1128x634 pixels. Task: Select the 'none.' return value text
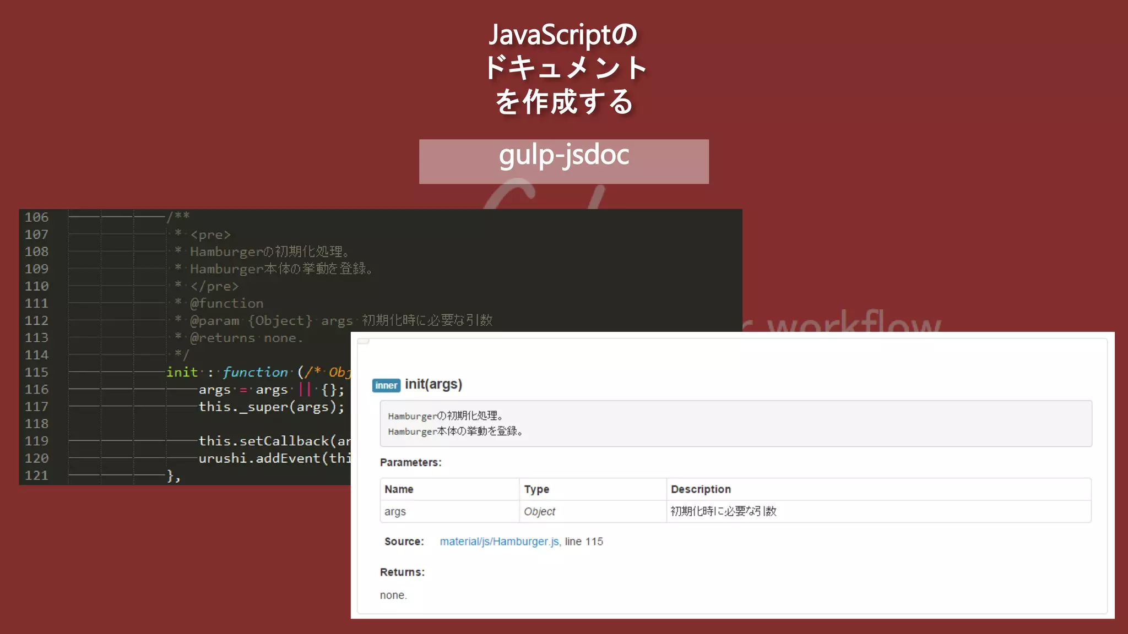(x=393, y=595)
